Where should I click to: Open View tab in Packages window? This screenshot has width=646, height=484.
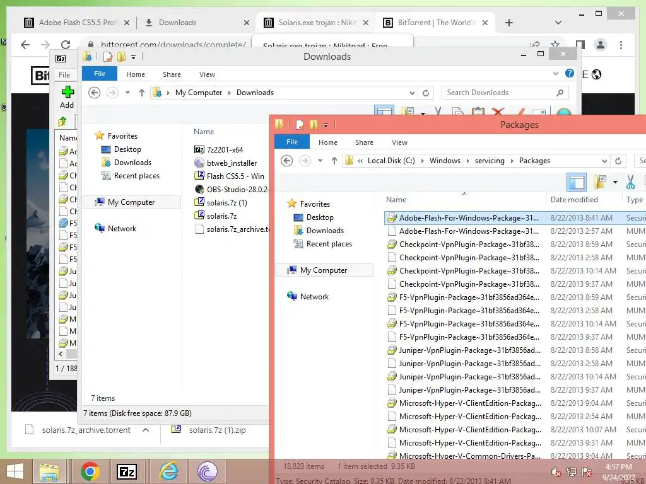(x=399, y=142)
